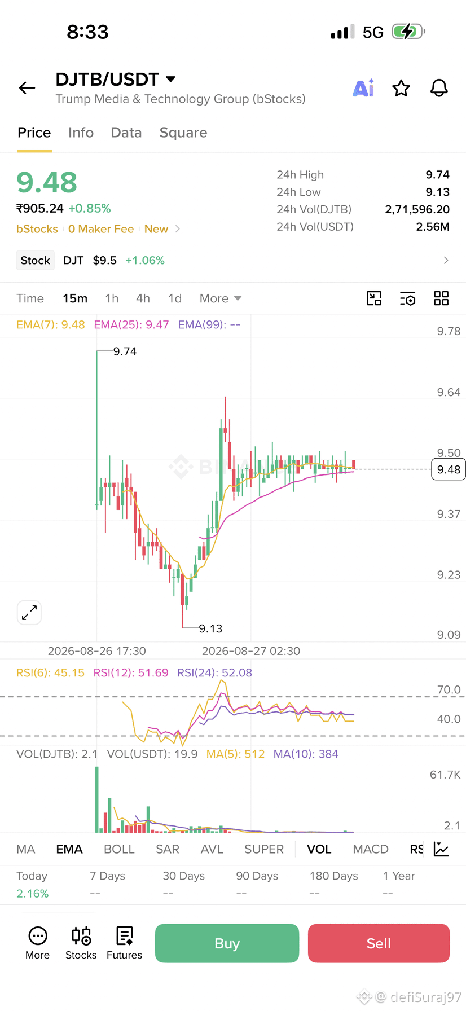This screenshot has height=1011, width=466.
Task: Tap the battery charging status icon
Action: (x=408, y=31)
